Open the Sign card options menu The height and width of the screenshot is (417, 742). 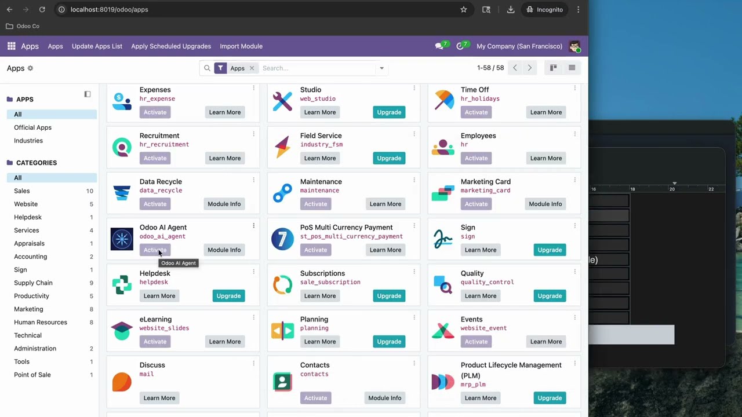(x=574, y=226)
